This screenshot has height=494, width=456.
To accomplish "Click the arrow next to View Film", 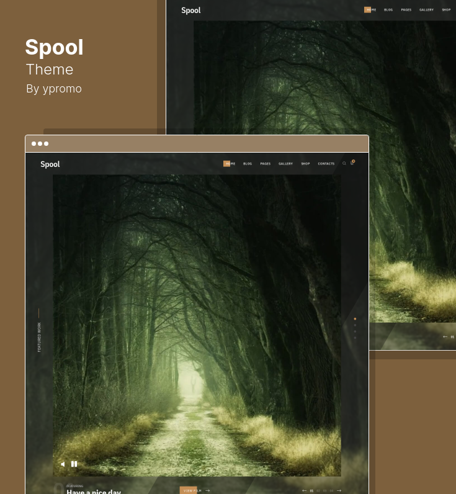I will tap(208, 490).
